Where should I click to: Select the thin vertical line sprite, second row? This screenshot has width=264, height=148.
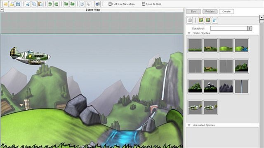point(226,66)
